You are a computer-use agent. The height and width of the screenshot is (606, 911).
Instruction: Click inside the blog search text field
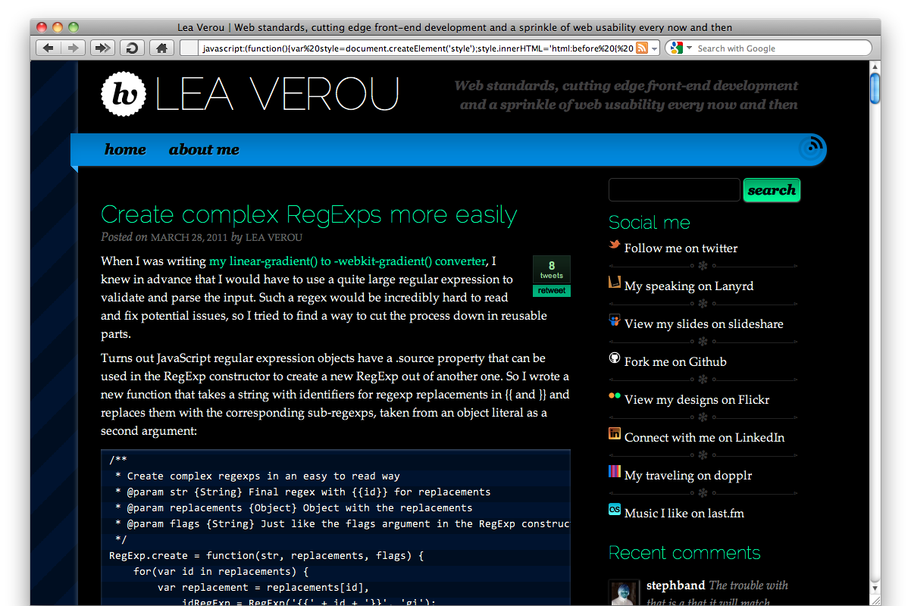674,190
